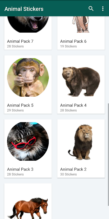
Task: Select the Animal Pack 5 title
Action: tap(20, 105)
